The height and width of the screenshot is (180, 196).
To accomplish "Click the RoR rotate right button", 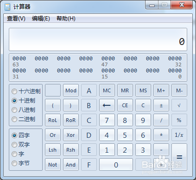I will (x=71, y=120).
